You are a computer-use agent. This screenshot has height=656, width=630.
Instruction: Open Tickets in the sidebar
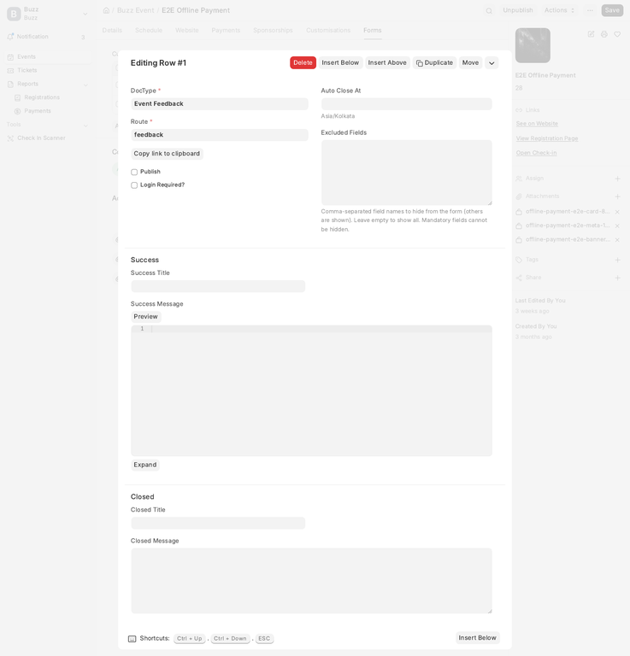(47, 70)
